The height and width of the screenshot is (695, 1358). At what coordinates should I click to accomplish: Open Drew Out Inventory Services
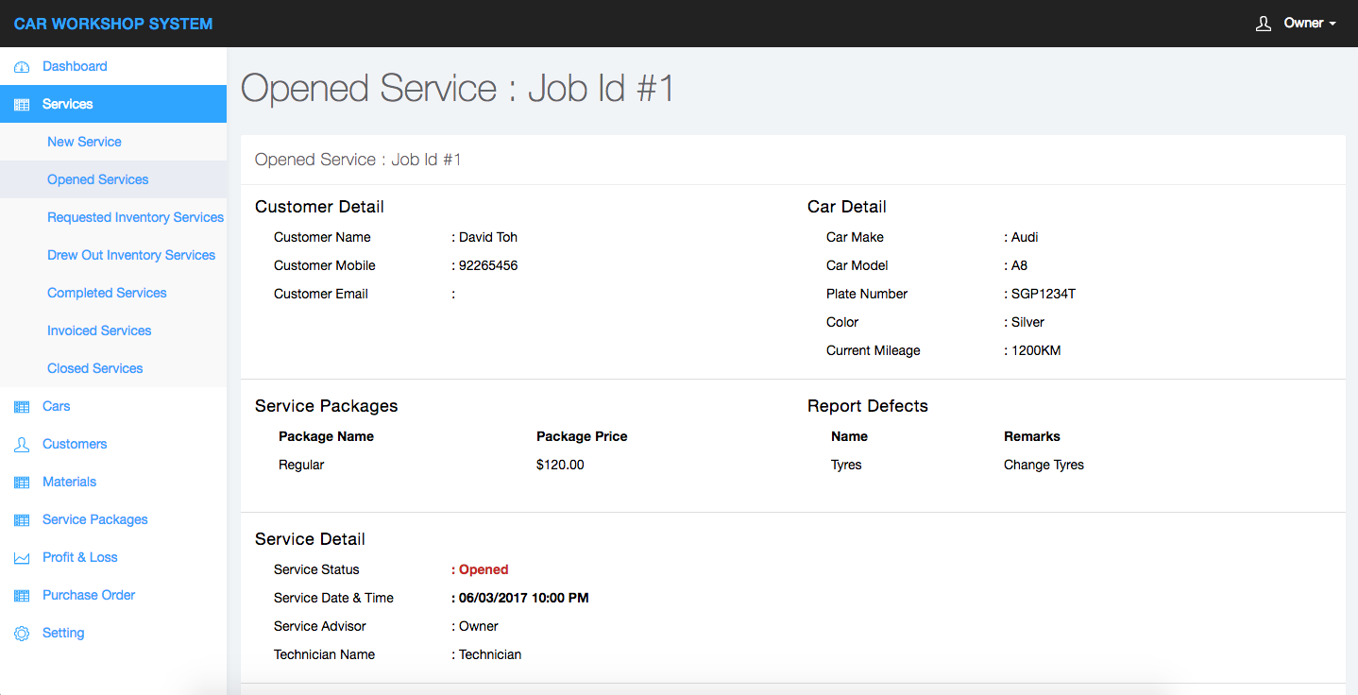[131, 255]
